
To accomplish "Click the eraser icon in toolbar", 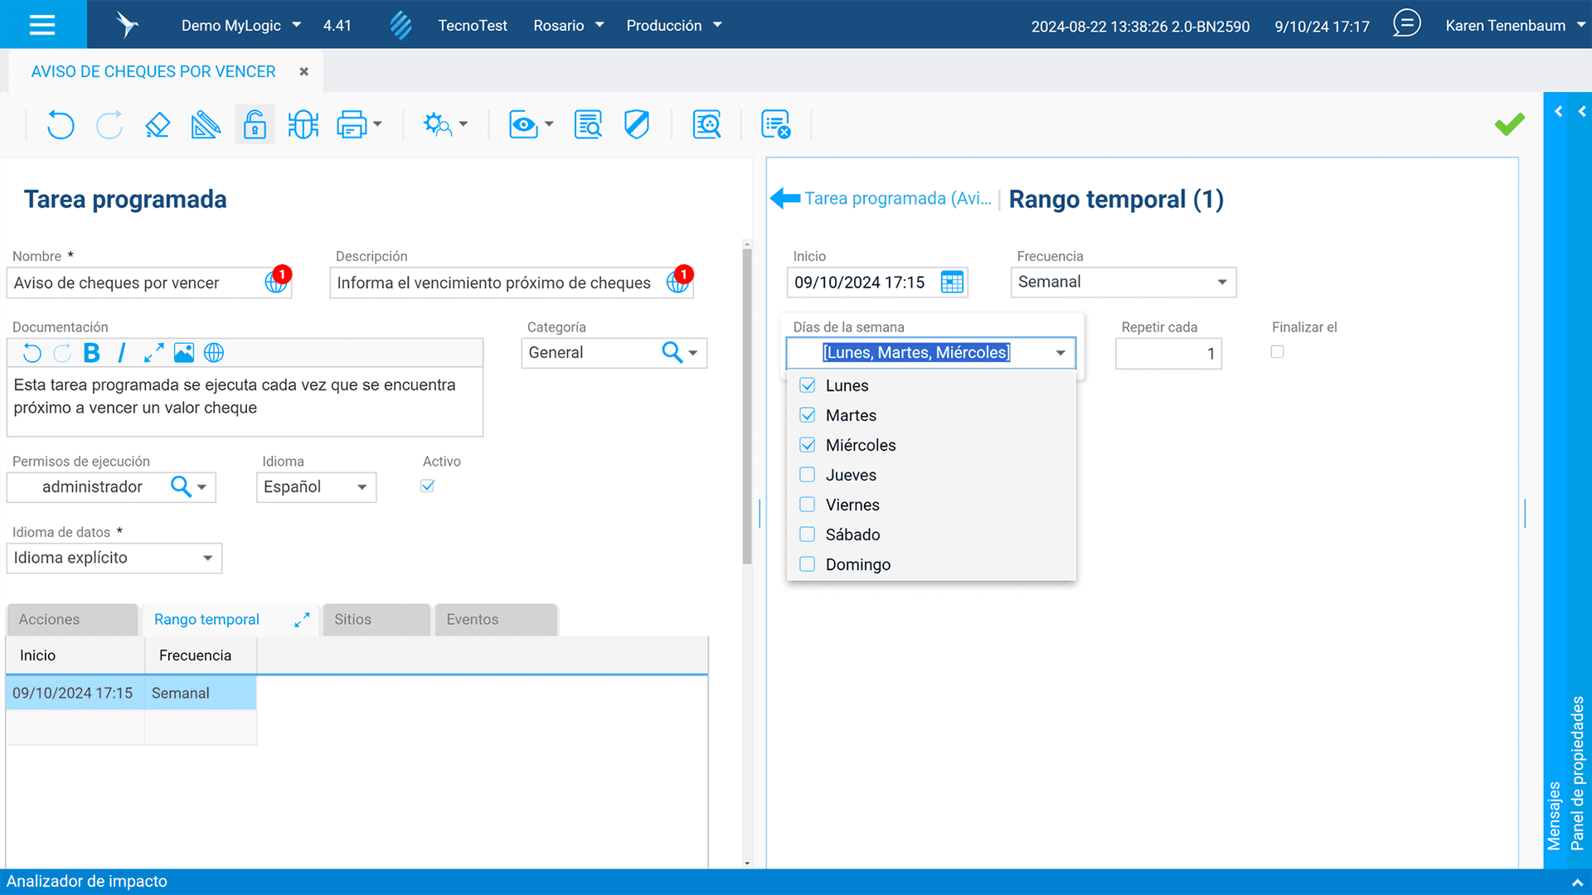I will (158, 125).
